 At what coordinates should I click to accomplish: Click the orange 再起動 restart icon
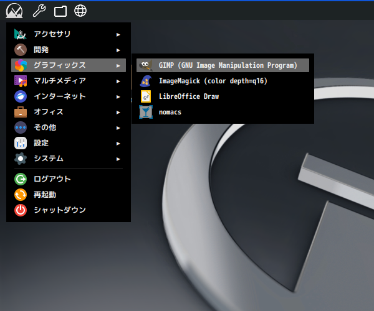tap(21, 195)
